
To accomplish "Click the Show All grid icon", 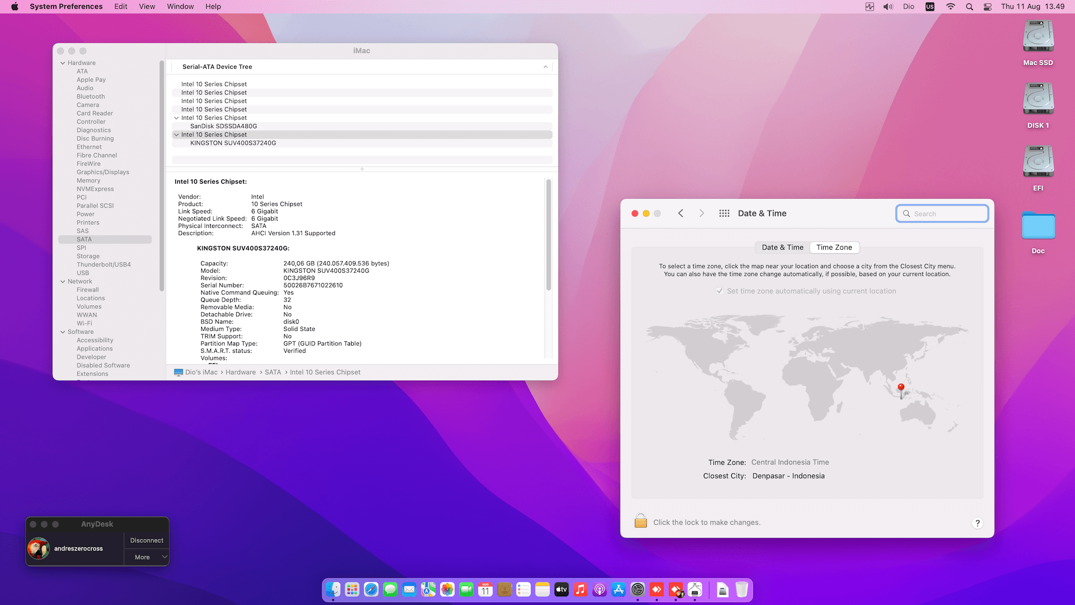I will coord(724,213).
